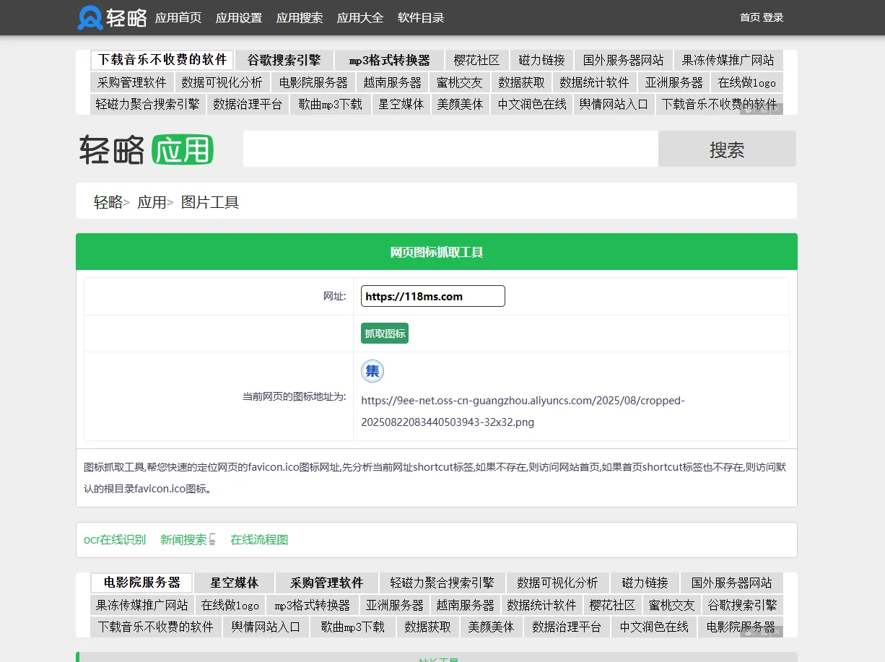Open the 新闻搜索 link
885x662 pixels.
tap(182, 539)
